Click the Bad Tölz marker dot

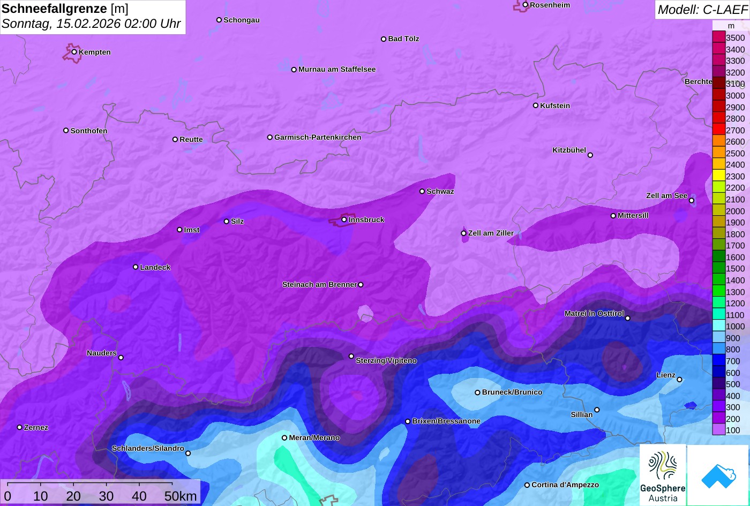point(384,39)
